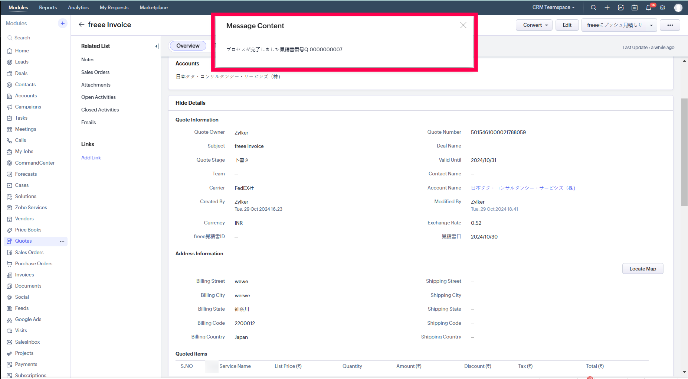This screenshot has width=688, height=379.
Task: Click the back arrow beside freee Invoice
Action: click(x=82, y=25)
